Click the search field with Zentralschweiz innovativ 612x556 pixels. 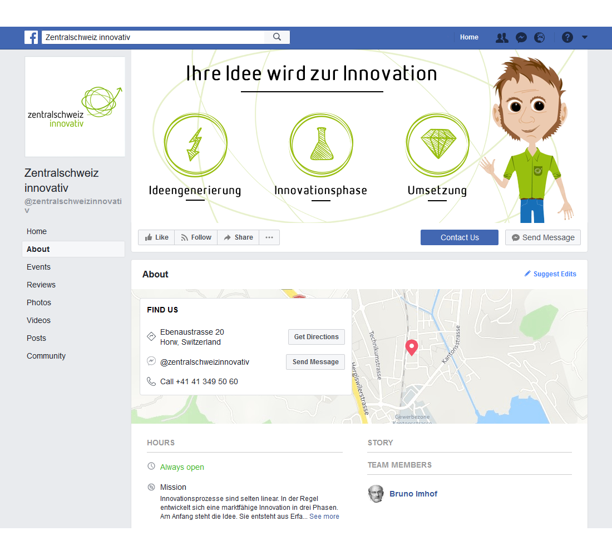point(153,37)
